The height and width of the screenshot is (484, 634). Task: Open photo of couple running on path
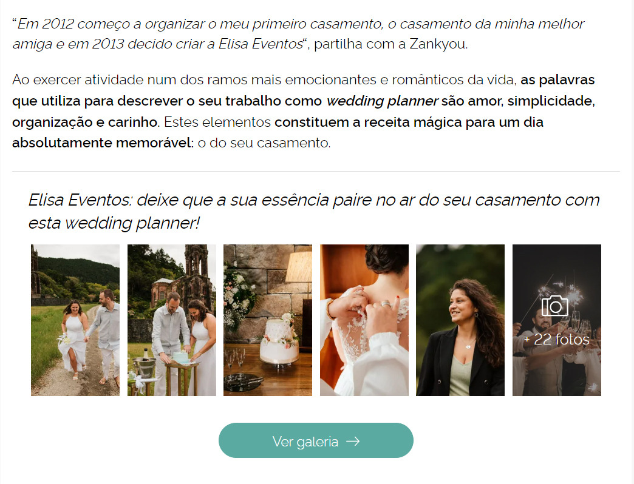(x=75, y=320)
